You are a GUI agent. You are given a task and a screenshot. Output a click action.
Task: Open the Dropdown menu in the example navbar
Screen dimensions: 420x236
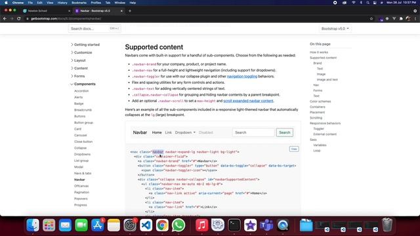[185, 132]
